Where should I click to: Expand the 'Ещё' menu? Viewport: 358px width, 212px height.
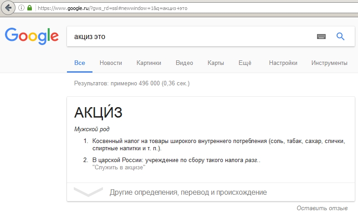(245, 63)
